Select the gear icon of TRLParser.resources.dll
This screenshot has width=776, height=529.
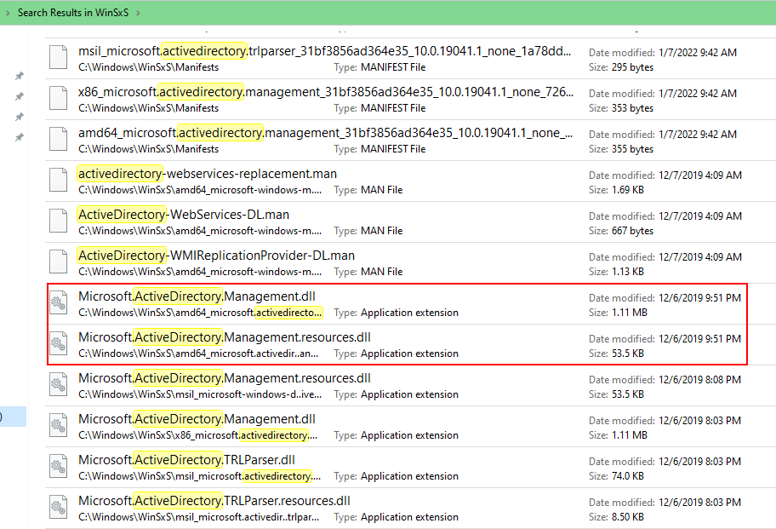click(58, 509)
